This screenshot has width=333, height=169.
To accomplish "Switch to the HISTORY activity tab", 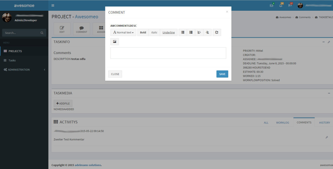I will (x=325, y=123).
